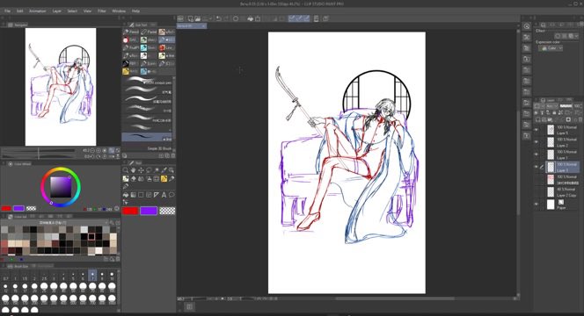Select the Fill bucket tool

click(126, 195)
